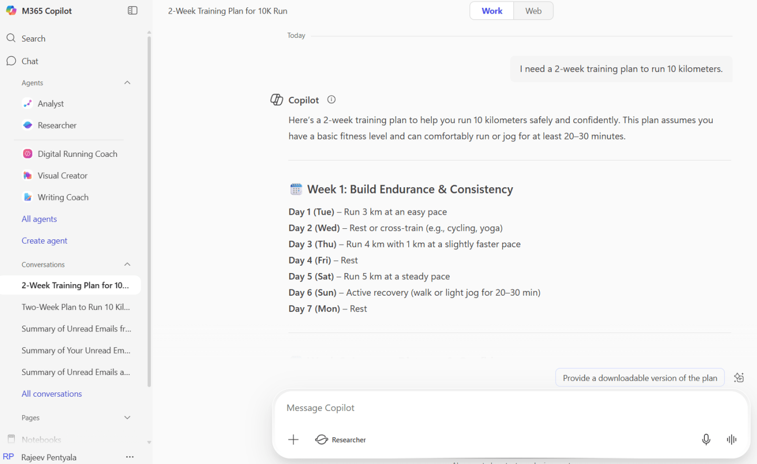Open Search in the sidebar
The image size is (757, 464).
pyautogui.click(x=33, y=38)
